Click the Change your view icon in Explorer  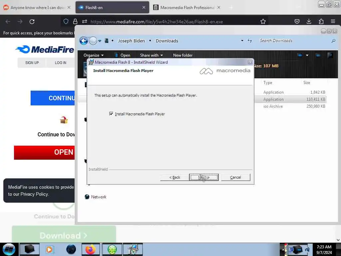click(x=300, y=55)
